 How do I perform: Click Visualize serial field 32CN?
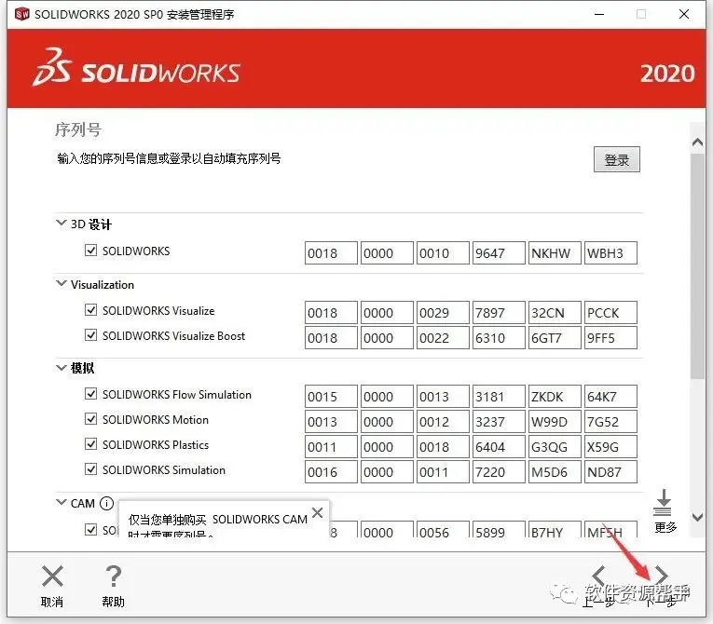[555, 313]
